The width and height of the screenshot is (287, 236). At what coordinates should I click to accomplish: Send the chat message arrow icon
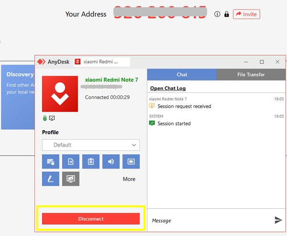pos(278,220)
